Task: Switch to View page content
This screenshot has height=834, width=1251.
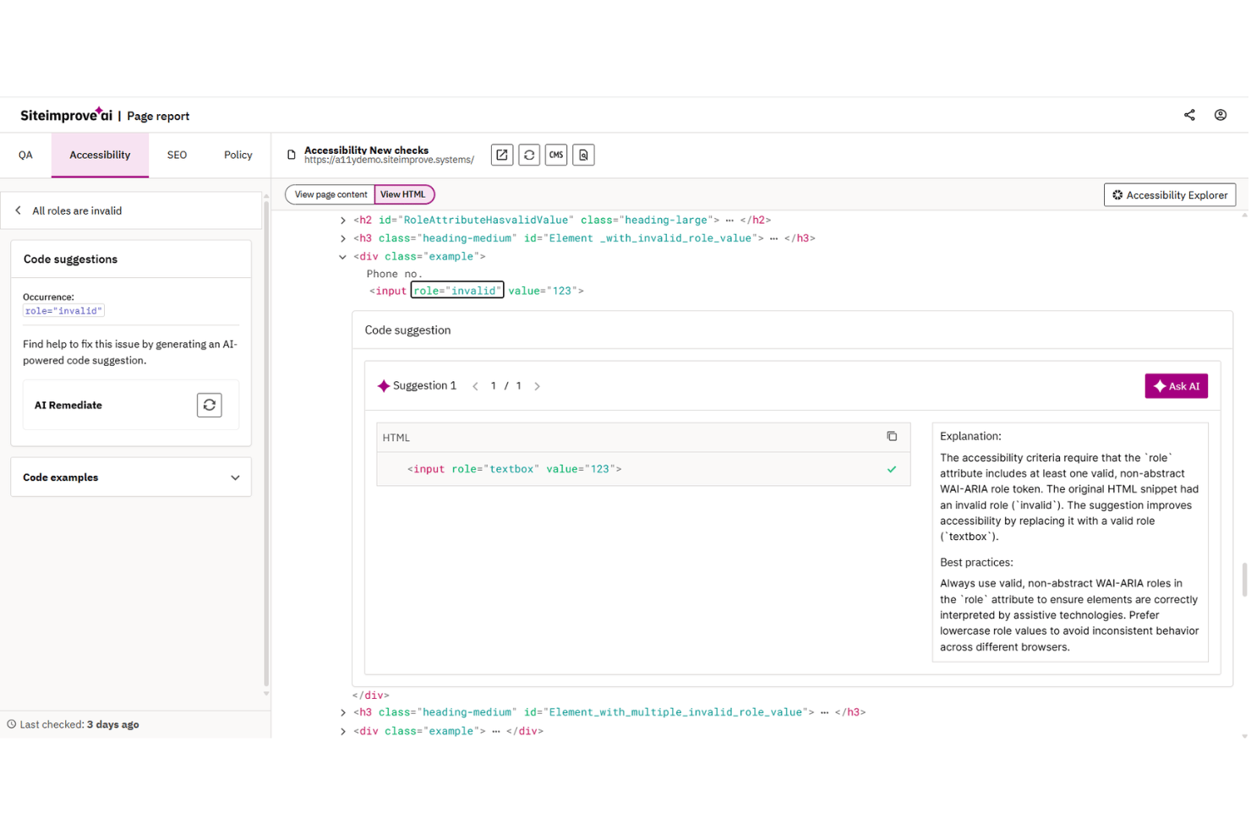Action: coord(331,194)
